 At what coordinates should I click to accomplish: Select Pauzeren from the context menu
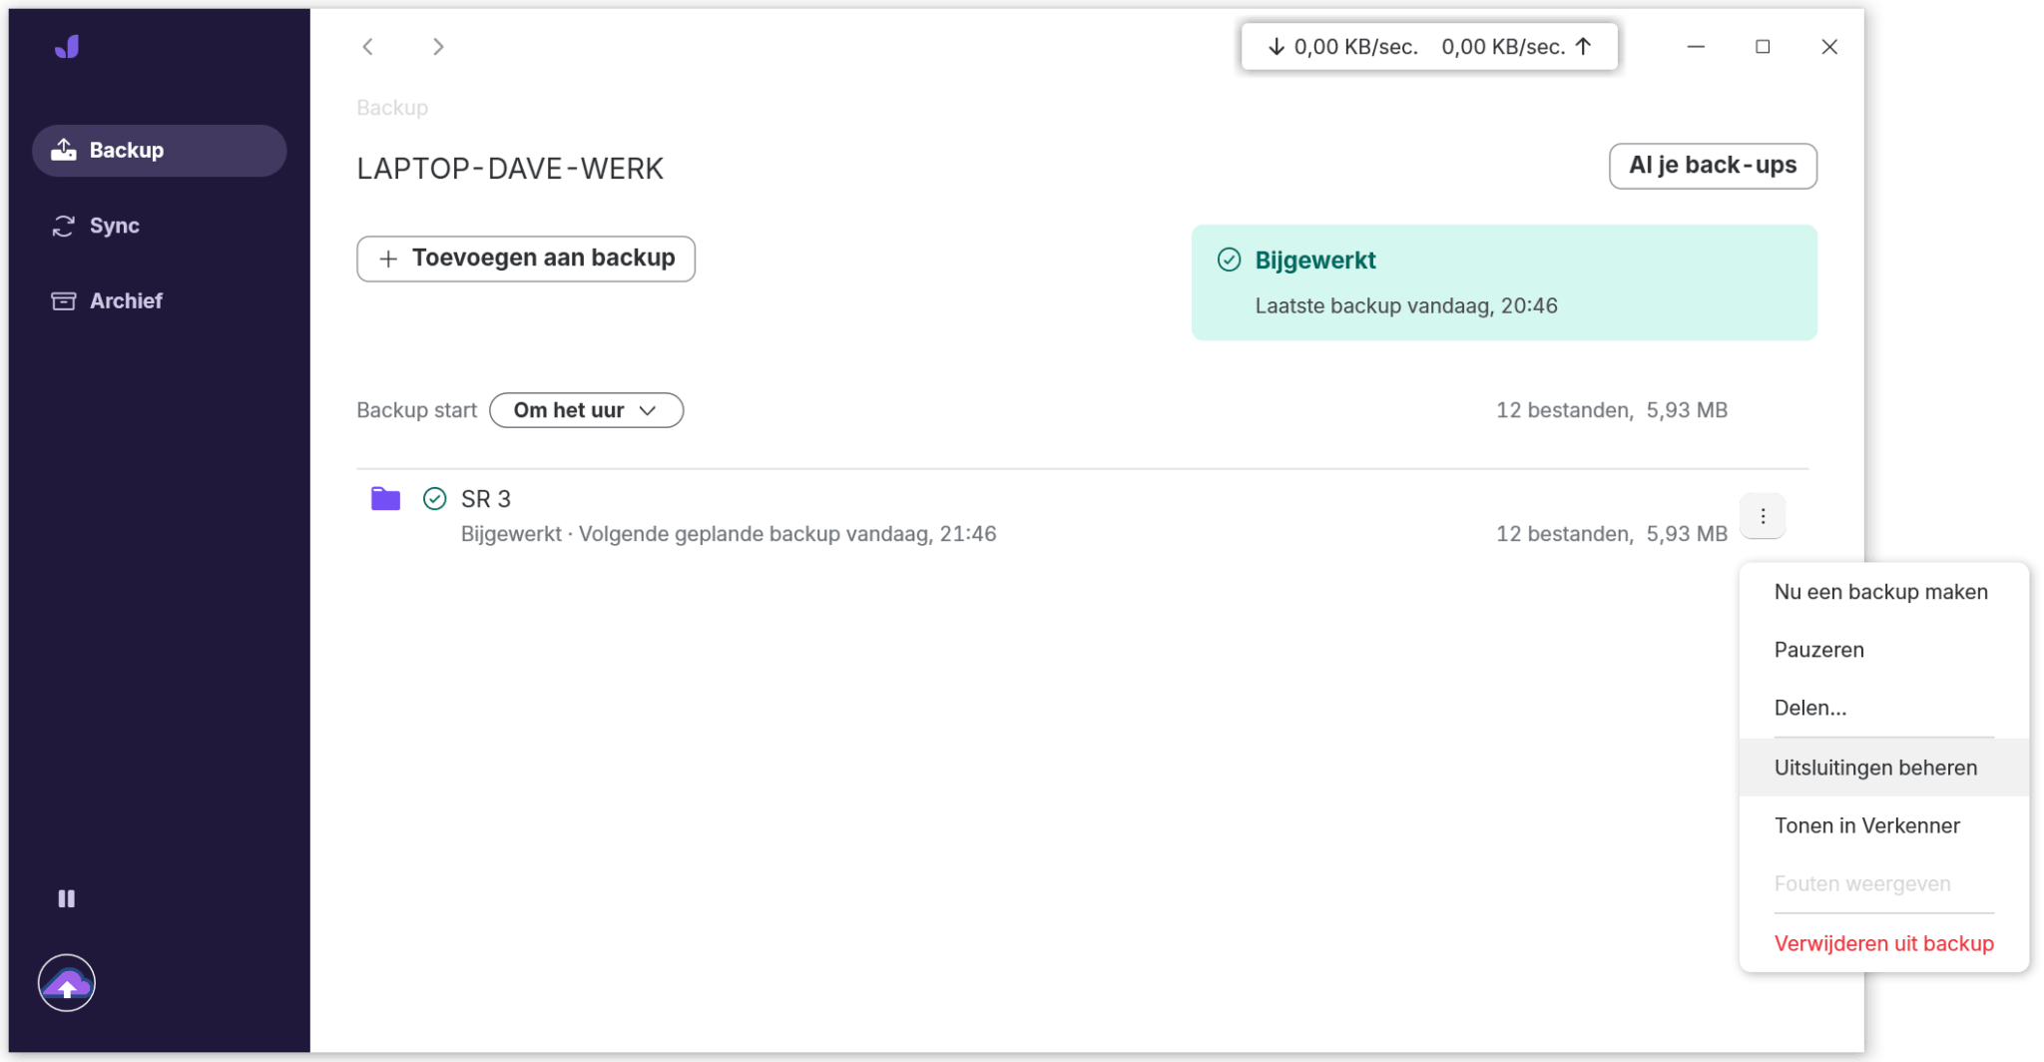(1883, 650)
